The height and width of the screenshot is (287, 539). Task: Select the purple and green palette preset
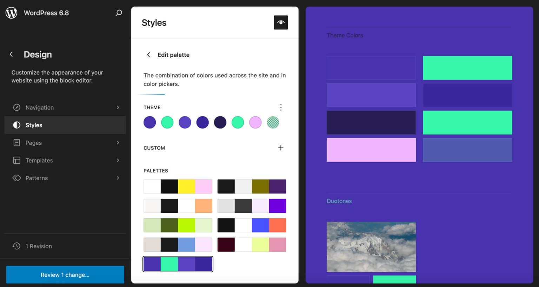(178, 264)
